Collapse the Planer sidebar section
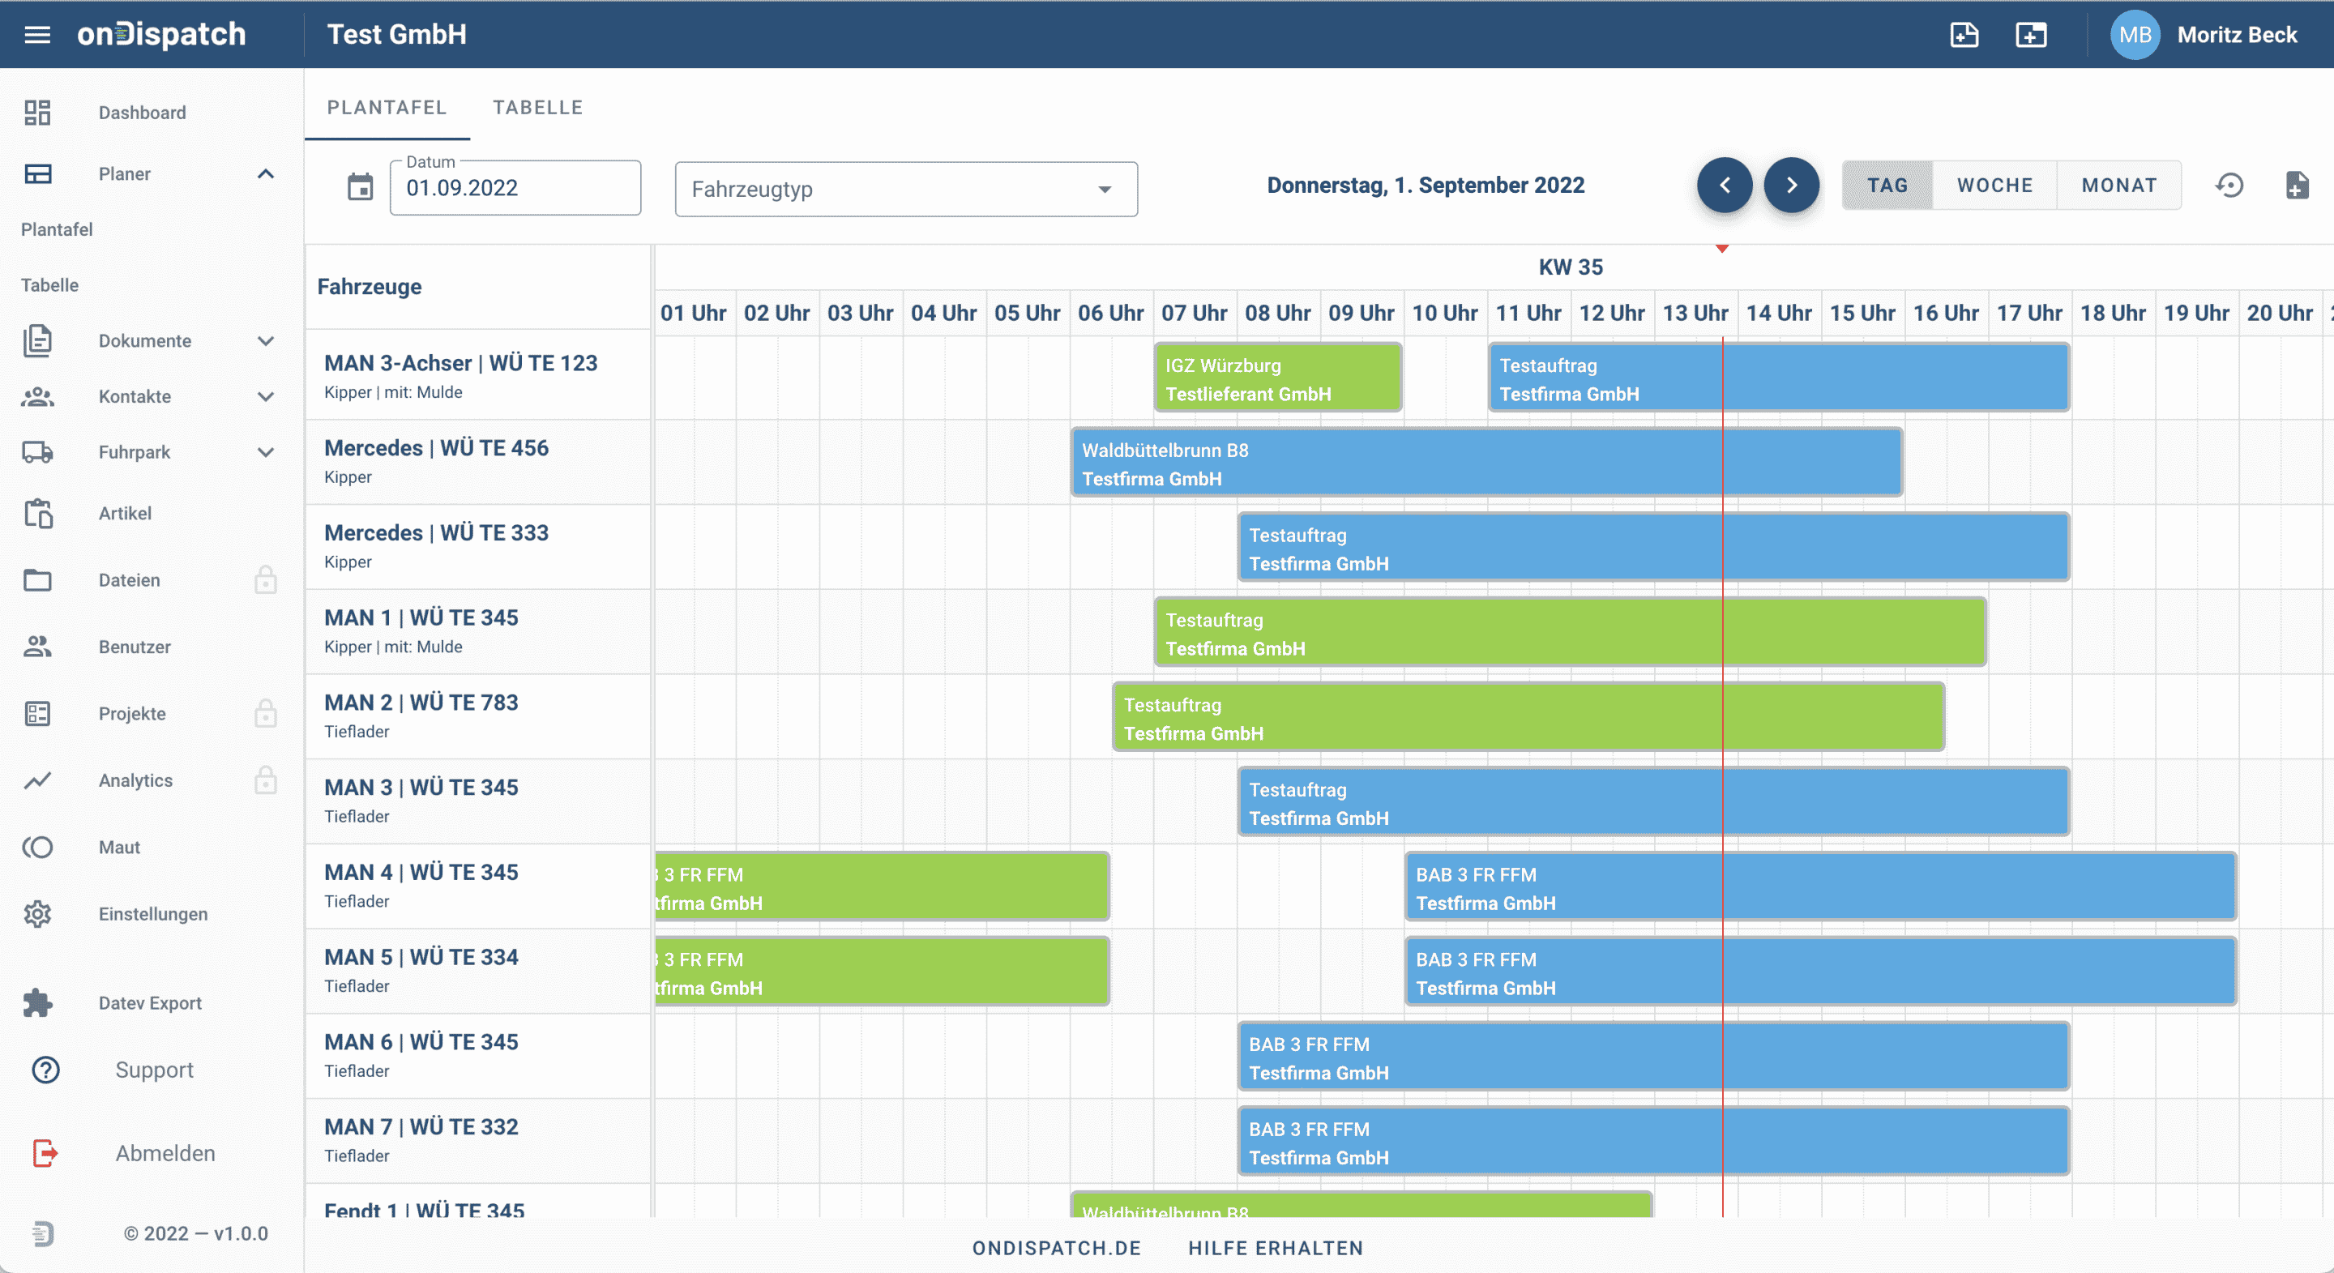The image size is (2334, 1273). tap(266, 174)
